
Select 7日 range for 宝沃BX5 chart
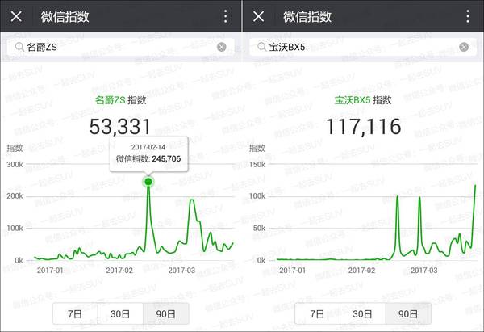tap(317, 314)
